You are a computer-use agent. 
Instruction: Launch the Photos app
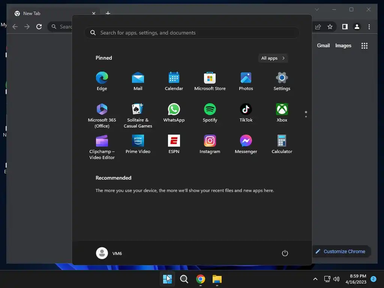tap(246, 81)
